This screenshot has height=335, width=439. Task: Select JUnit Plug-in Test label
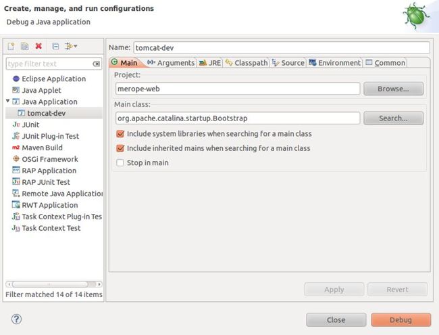tap(51, 136)
